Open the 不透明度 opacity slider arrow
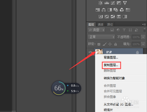Image resolution: width=147 pixels, height=112 pixels. click(143, 37)
